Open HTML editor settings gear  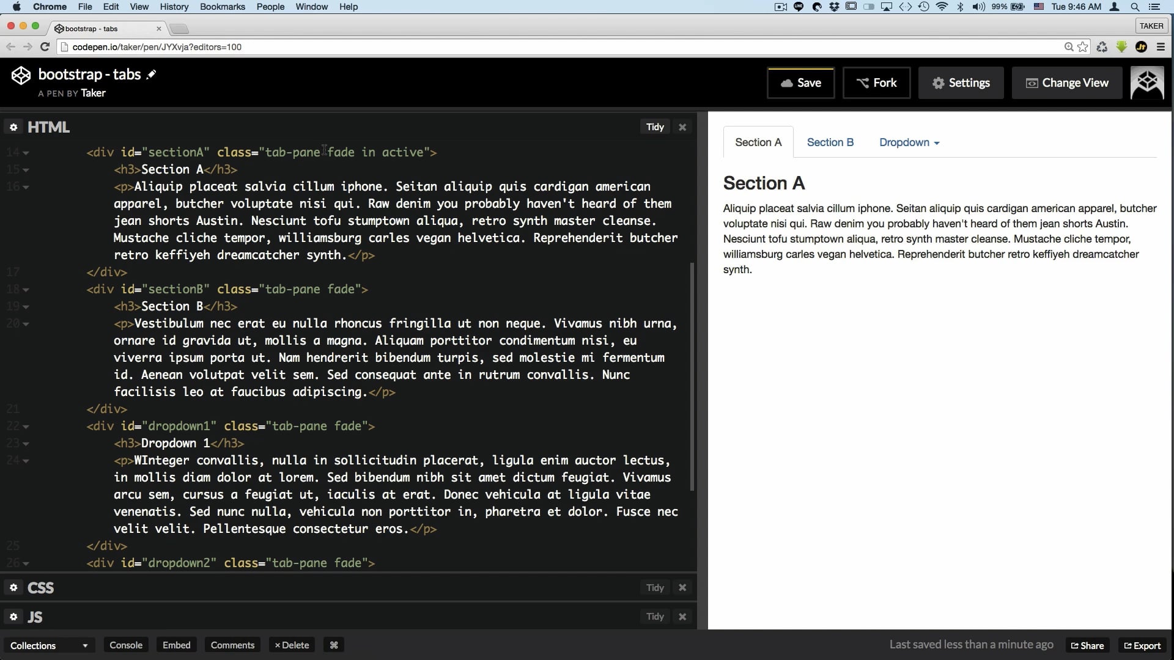point(13,127)
